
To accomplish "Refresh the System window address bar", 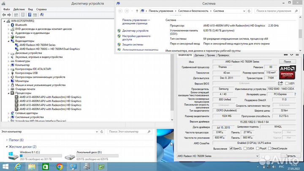I will [249, 11].
